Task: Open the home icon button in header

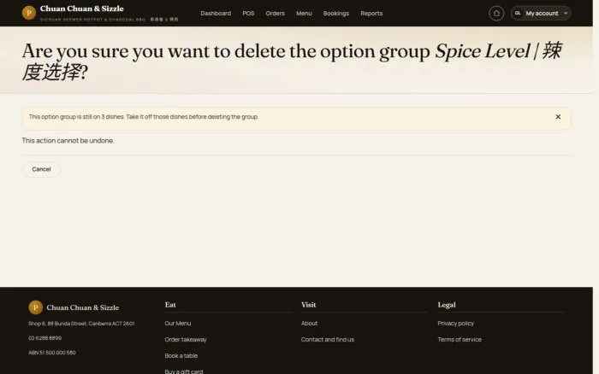Action: (496, 14)
